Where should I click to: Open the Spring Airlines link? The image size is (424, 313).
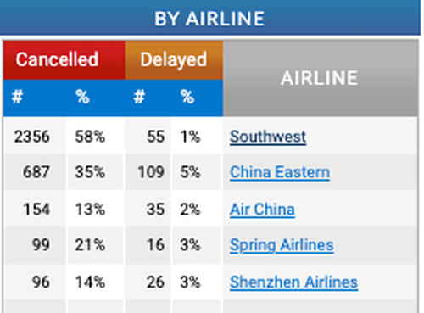tap(282, 245)
